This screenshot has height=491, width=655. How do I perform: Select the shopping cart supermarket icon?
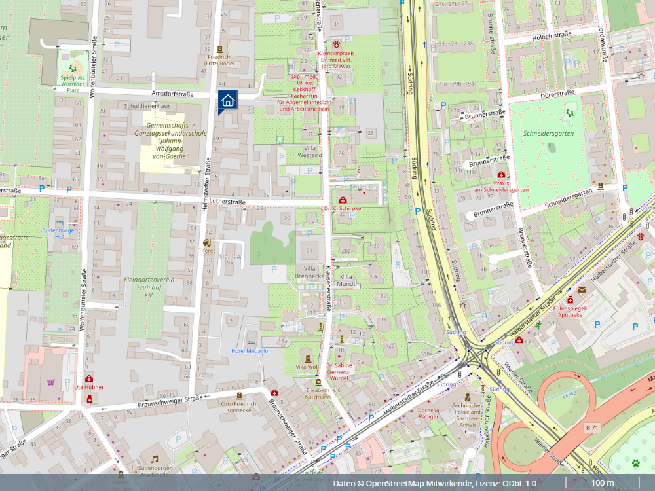click(50, 382)
